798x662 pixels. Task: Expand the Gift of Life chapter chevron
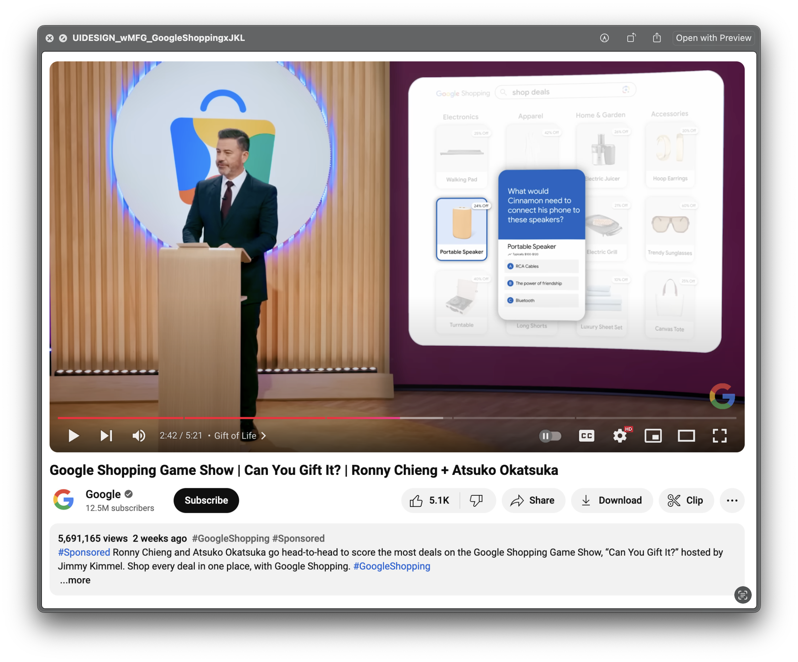tap(264, 436)
